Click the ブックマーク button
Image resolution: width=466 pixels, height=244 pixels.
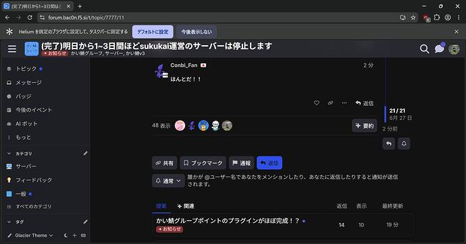[x=203, y=163]
